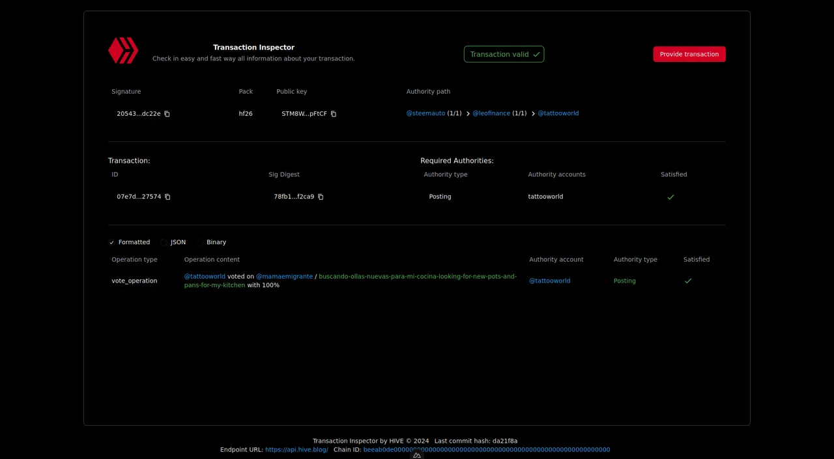Click the signature text 20543...dc22e
834x459 pixels.
139,114
